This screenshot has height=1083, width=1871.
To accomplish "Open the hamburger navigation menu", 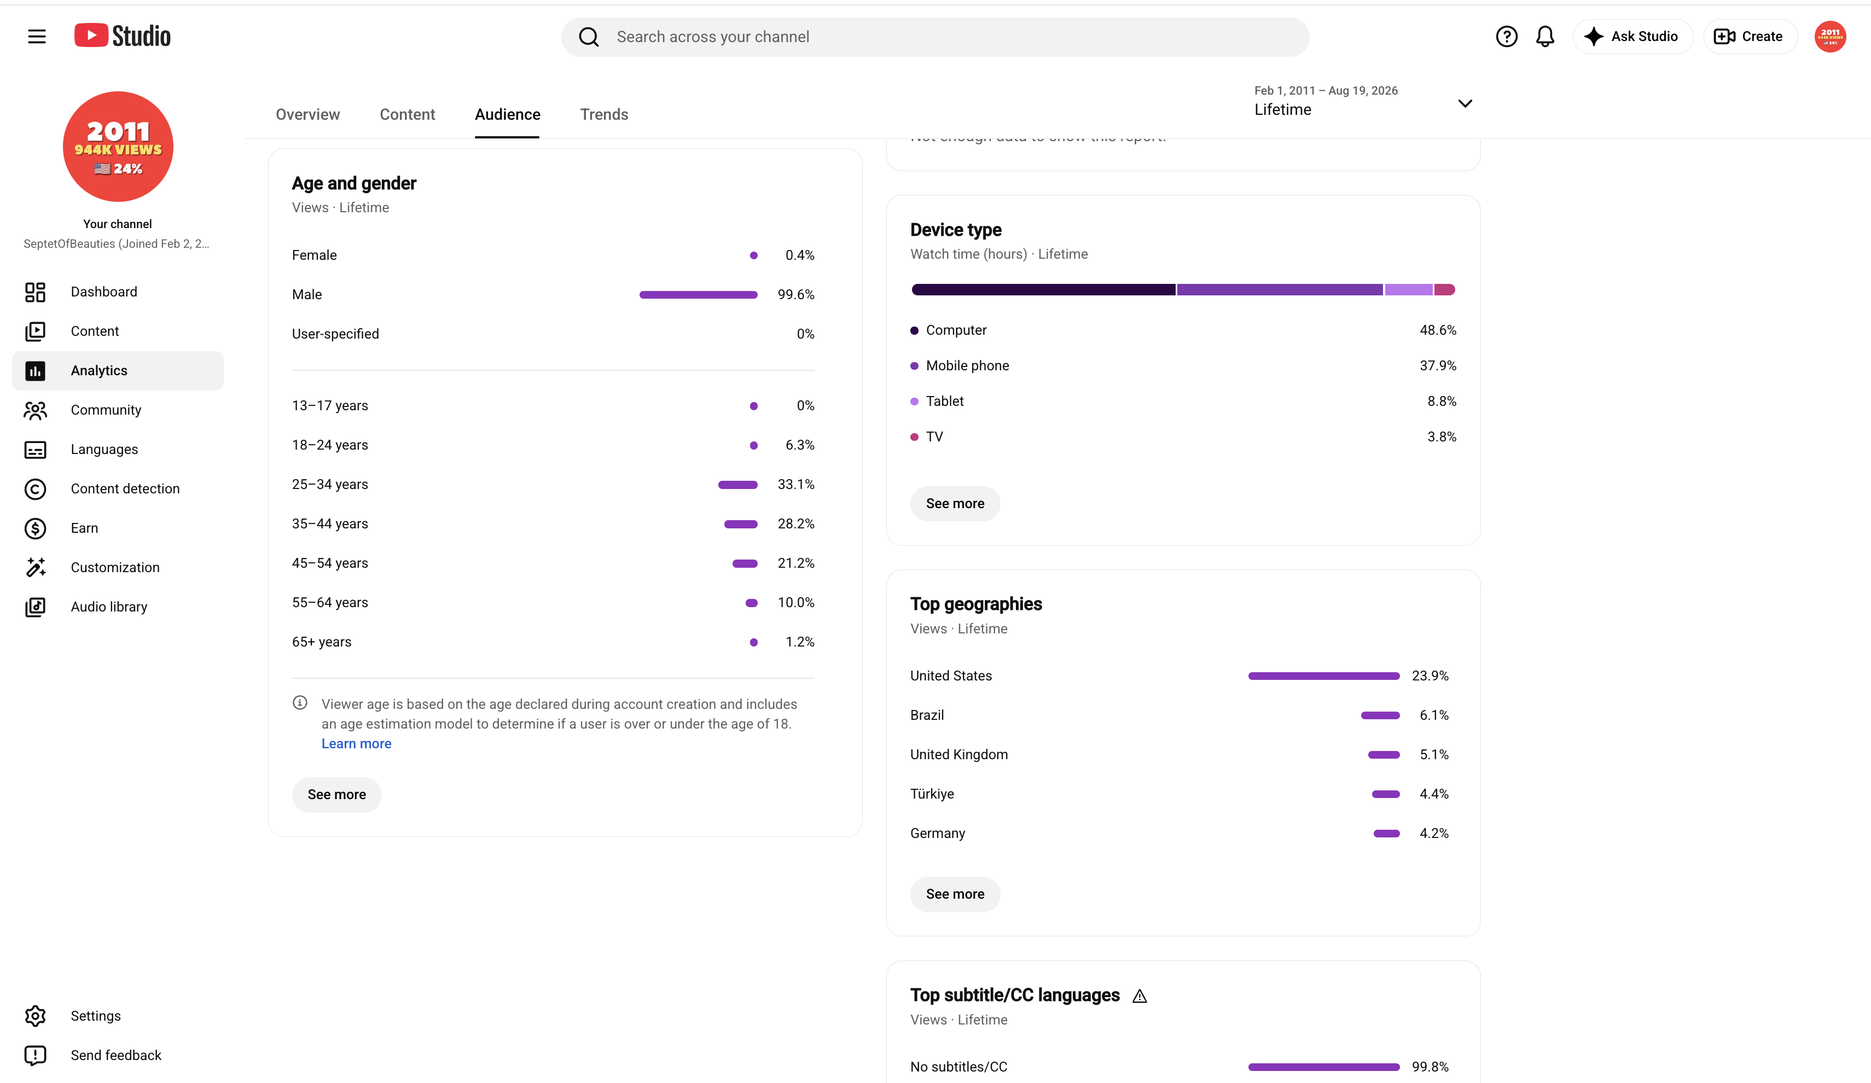I will pyautogui.click(x=36, y=36).
